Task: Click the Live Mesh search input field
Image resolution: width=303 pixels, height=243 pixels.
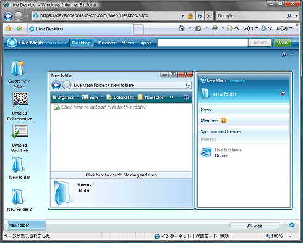Action: [203, 43]
